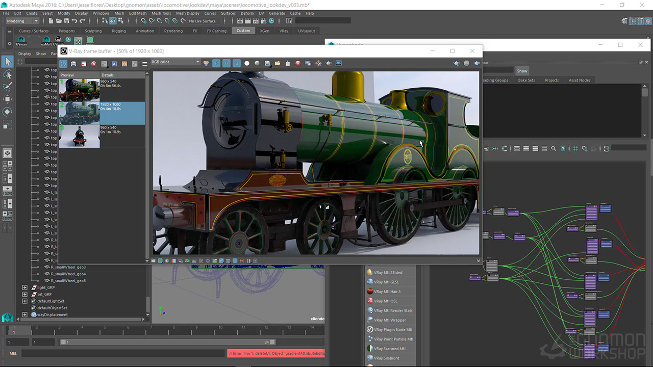This screenshot has height=367, width=653.
Task: Load image with folder icon in frame buffer
Action: 278,63
